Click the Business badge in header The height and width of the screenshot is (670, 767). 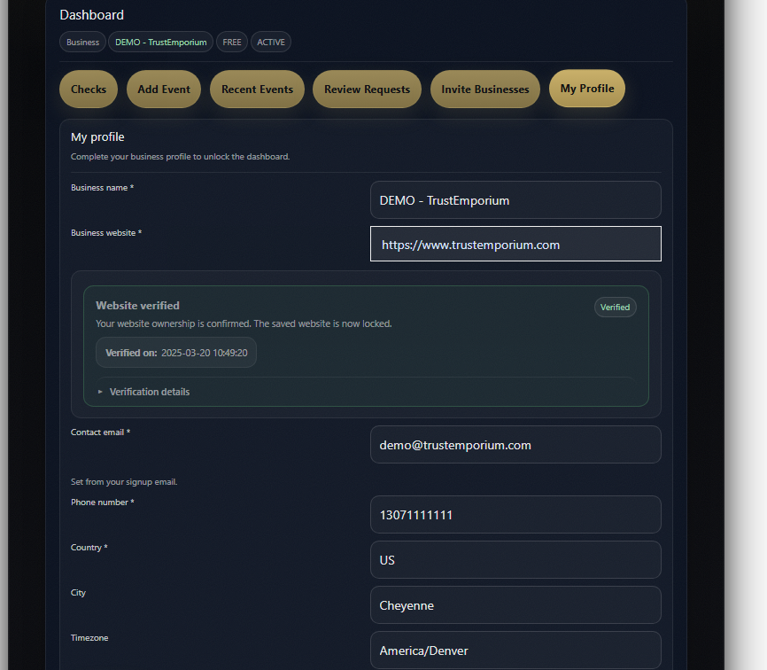click(x=82, y=42)
